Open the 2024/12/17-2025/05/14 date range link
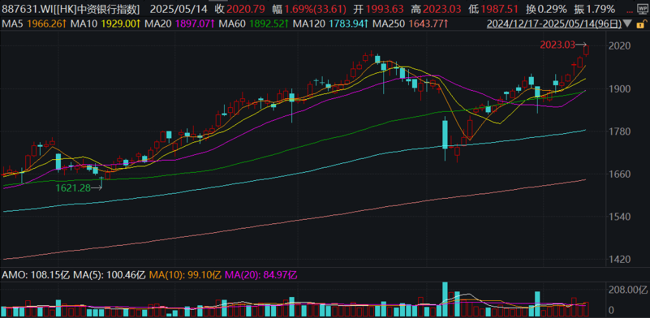This screenshot has width=650, height=318. point(554,23)
